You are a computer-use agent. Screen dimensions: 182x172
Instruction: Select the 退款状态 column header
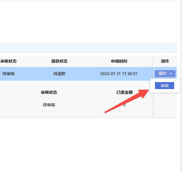(x=59, y=61)
